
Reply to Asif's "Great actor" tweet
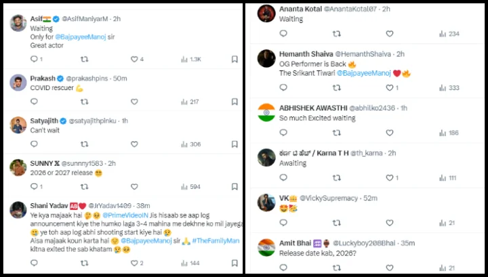33,60
